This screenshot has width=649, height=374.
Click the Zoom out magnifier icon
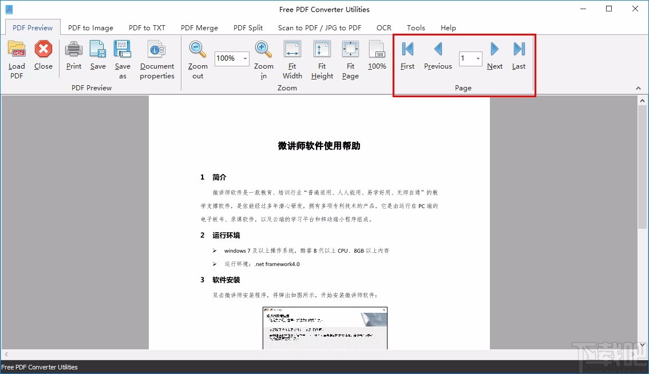[197, 49]
